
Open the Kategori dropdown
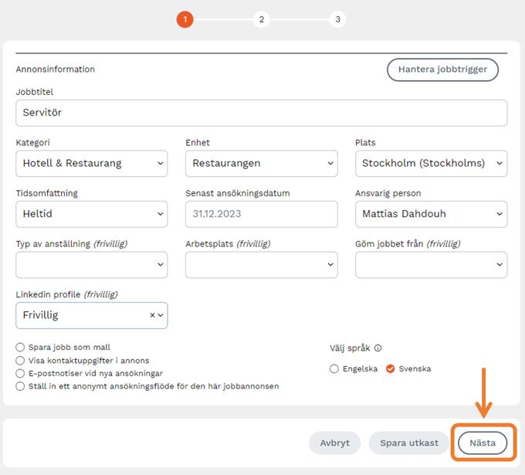click(91, 164)
